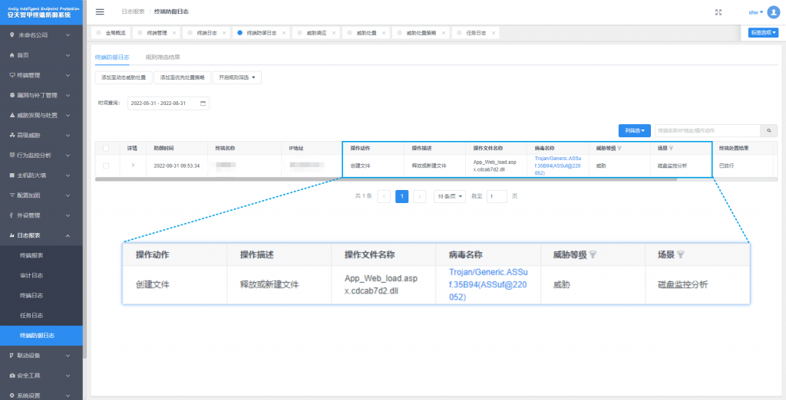The height and width of the screenshot is (400, 786).
Task: Click the search input for terminal name
Action: coord(706,131)
